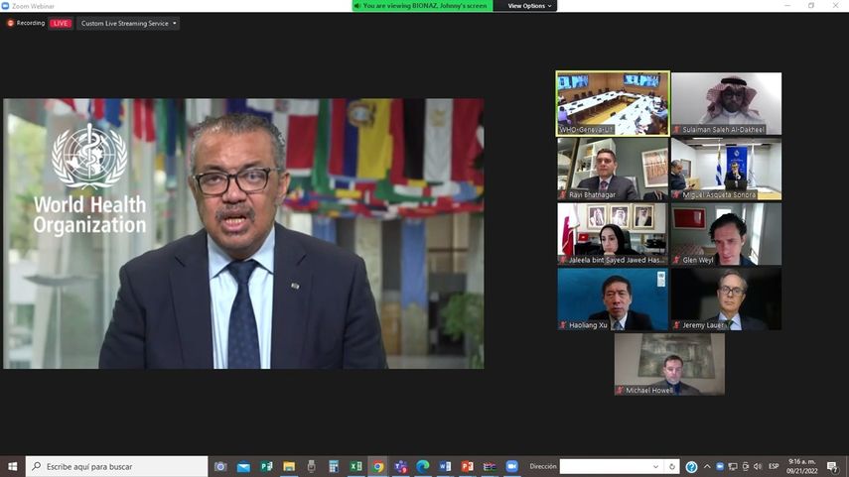Open Microsoft Teams in the taskbar

400,467
